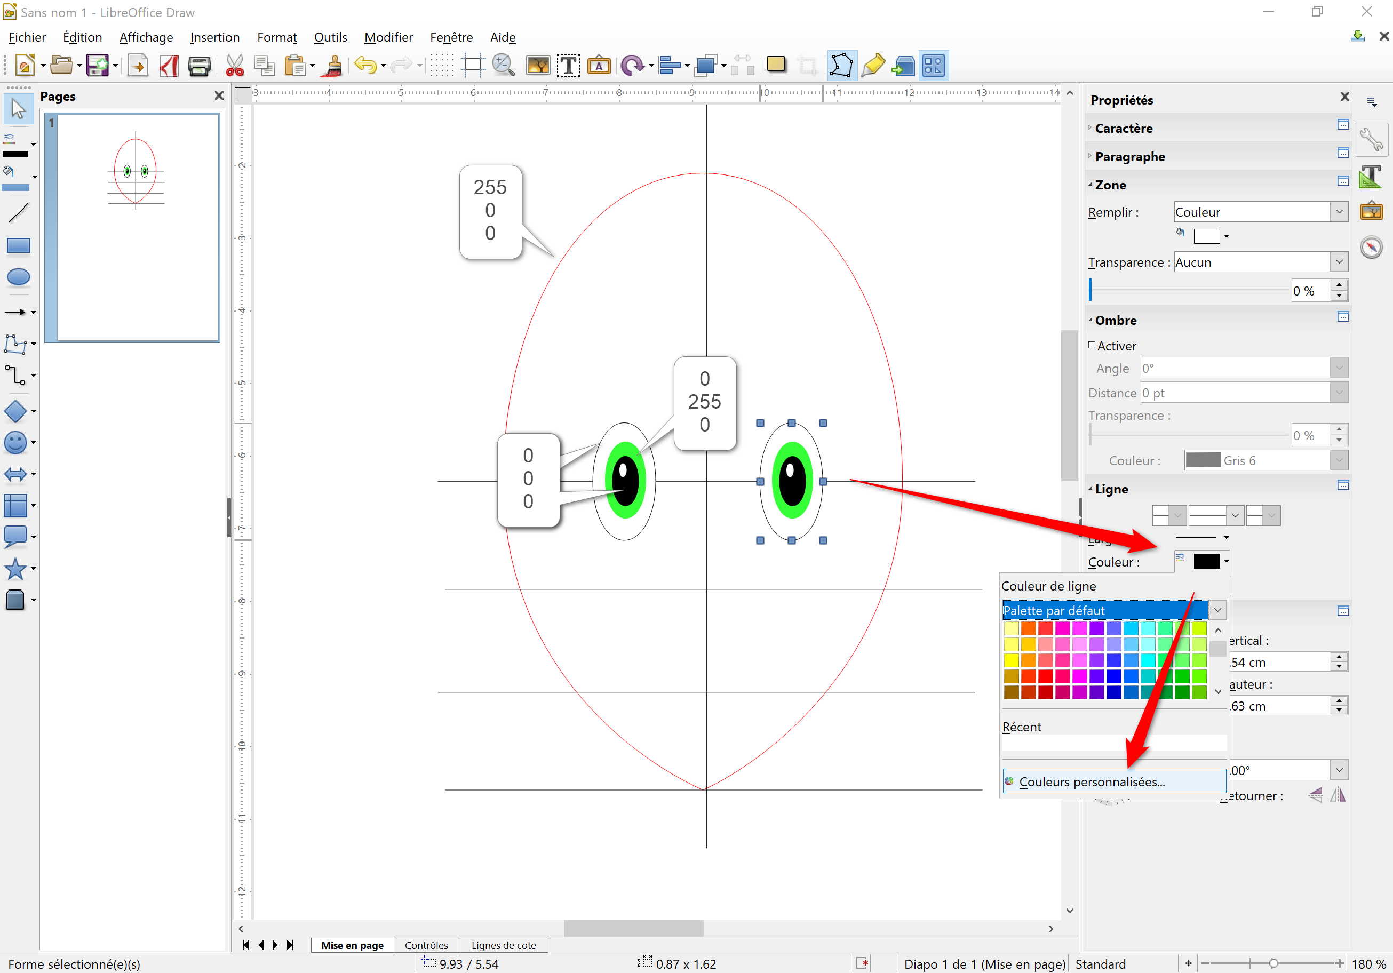Click the Zoom & Pan magnifier icon

[504, 65]
